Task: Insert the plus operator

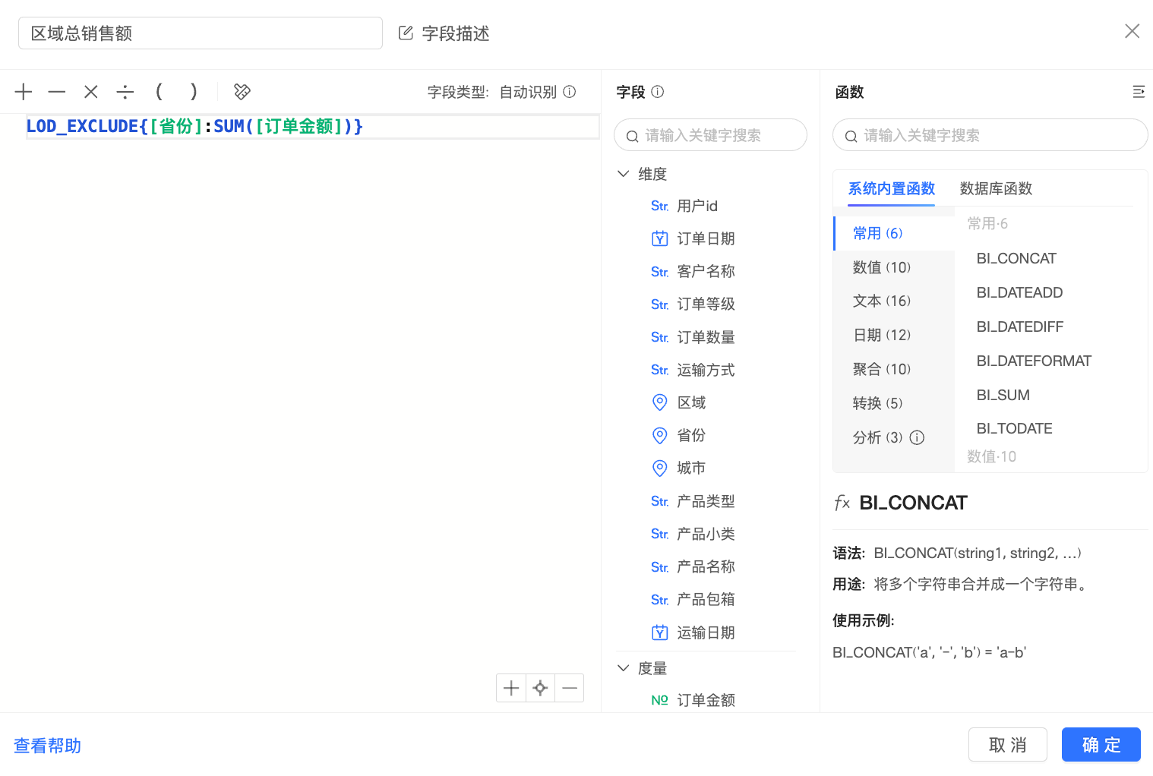Action: (24, 92)
